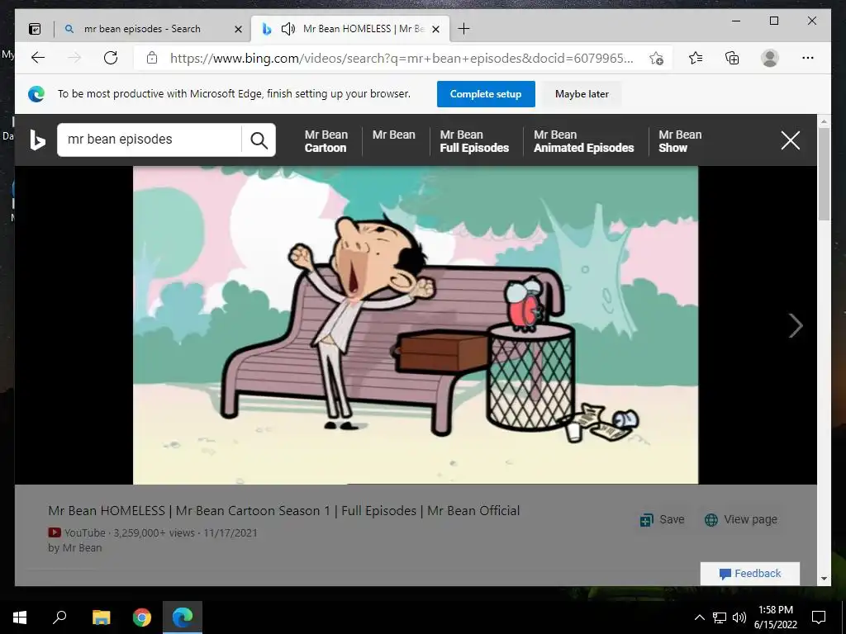Open the Collections panel
The height and width of the screenshot is (634, 846).
[x=732, y=58]
